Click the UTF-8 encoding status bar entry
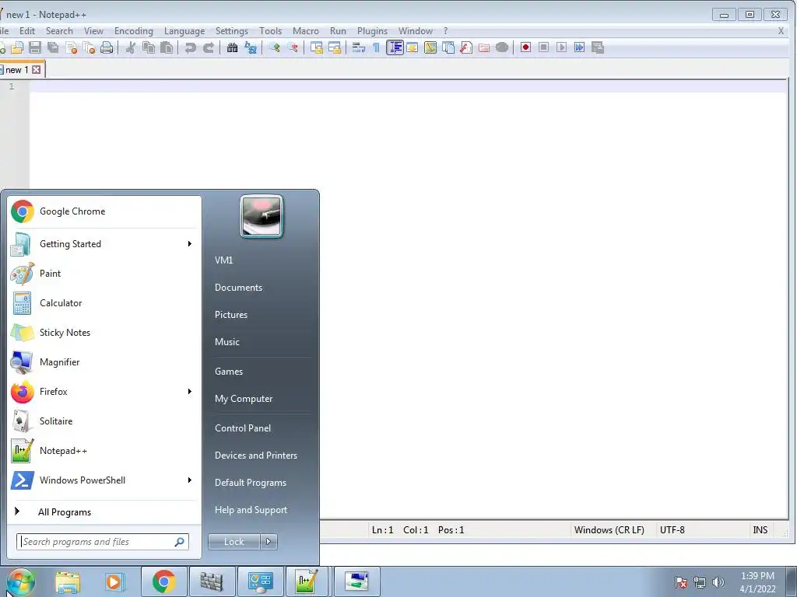This screenshot has width=797, height=597. (672, 530)
